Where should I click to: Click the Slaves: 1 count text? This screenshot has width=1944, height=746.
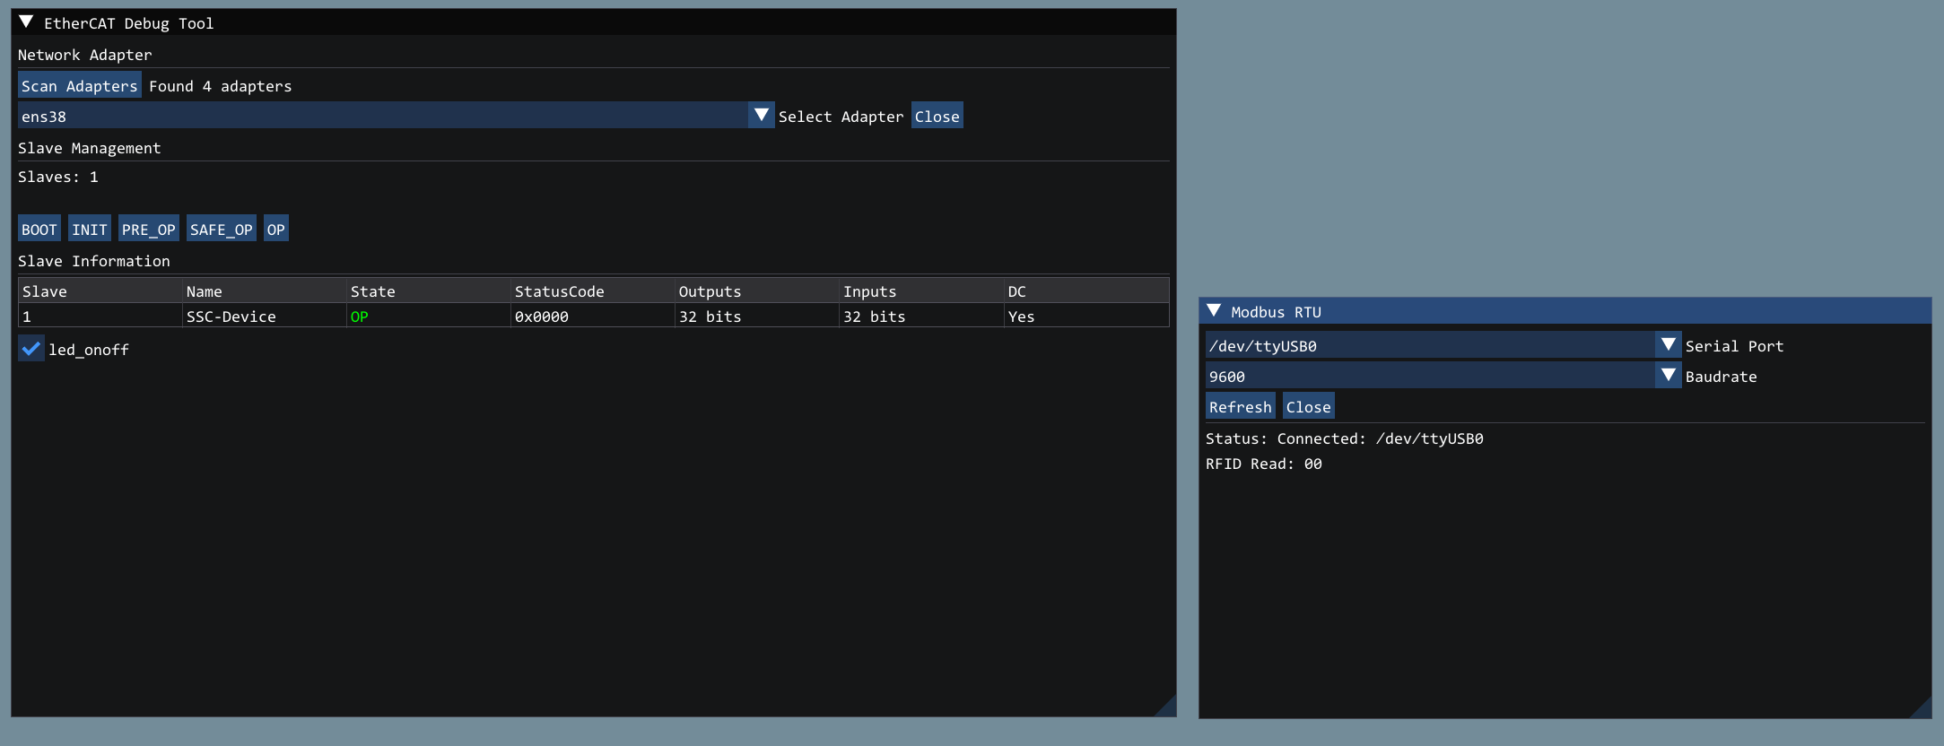(58, 177)
